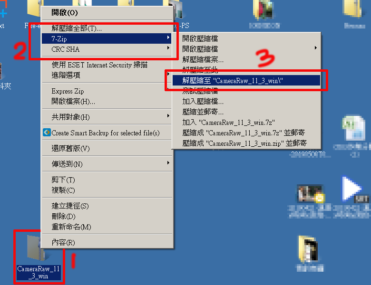Open the red photo folder icon at top
The width and height of the screenshot is (371, 285).
point(264,10)
